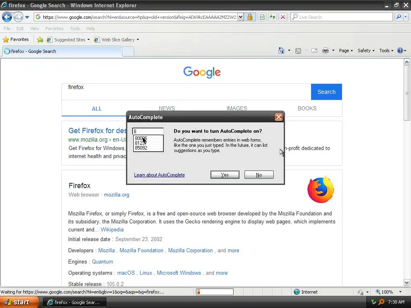Click the Help question mark icon
Viewport: 411px width, 308px height.
point(400,51)
